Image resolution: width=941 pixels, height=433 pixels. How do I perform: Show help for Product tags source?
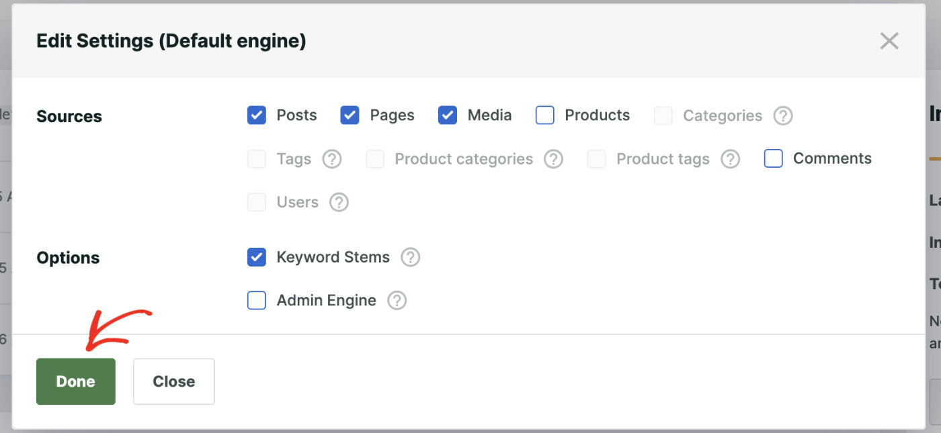[x=730, y=159]
